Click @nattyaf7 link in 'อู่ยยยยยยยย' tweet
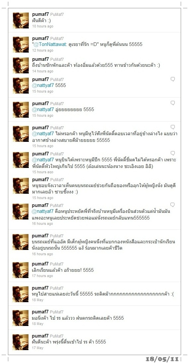This screenshot has height=363, width=189. 43,109
